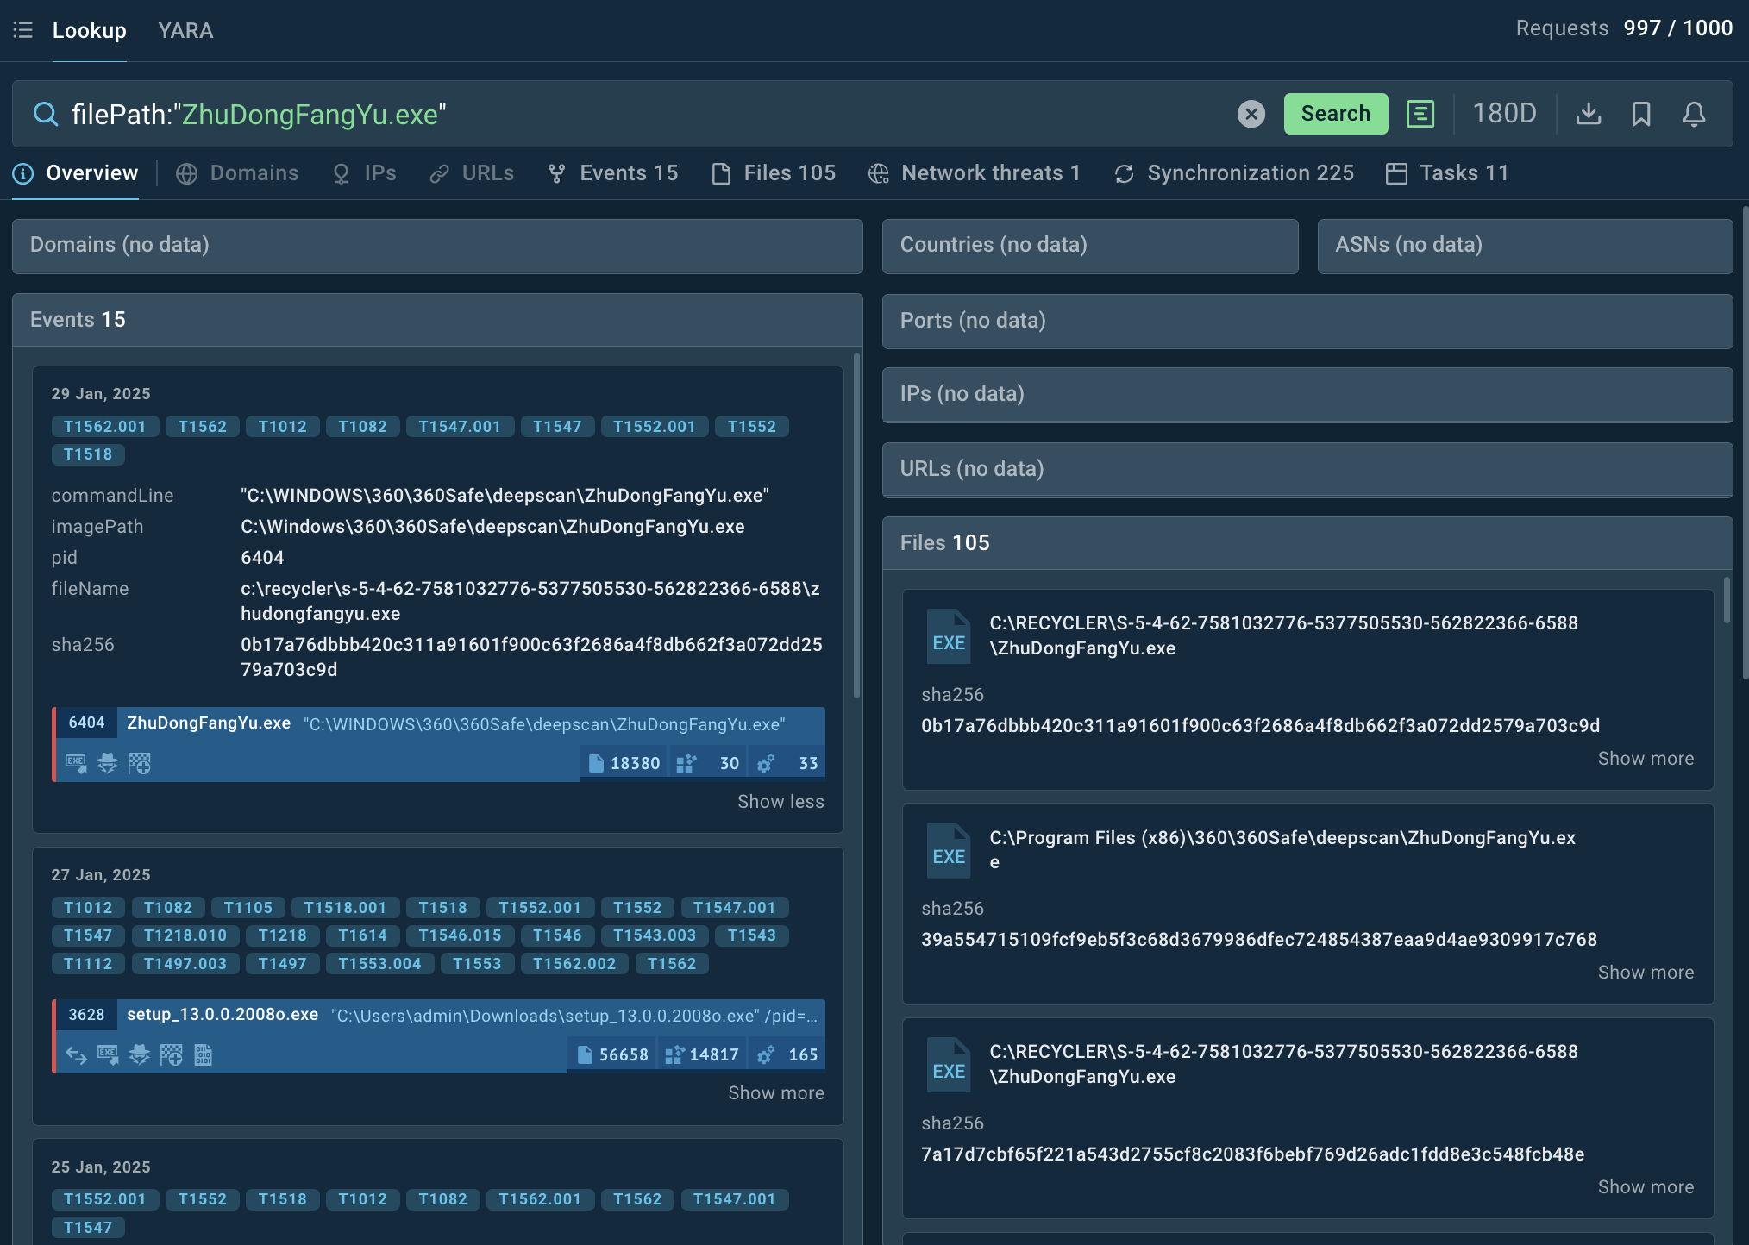Click the download results icon

tap(1588, 114)
